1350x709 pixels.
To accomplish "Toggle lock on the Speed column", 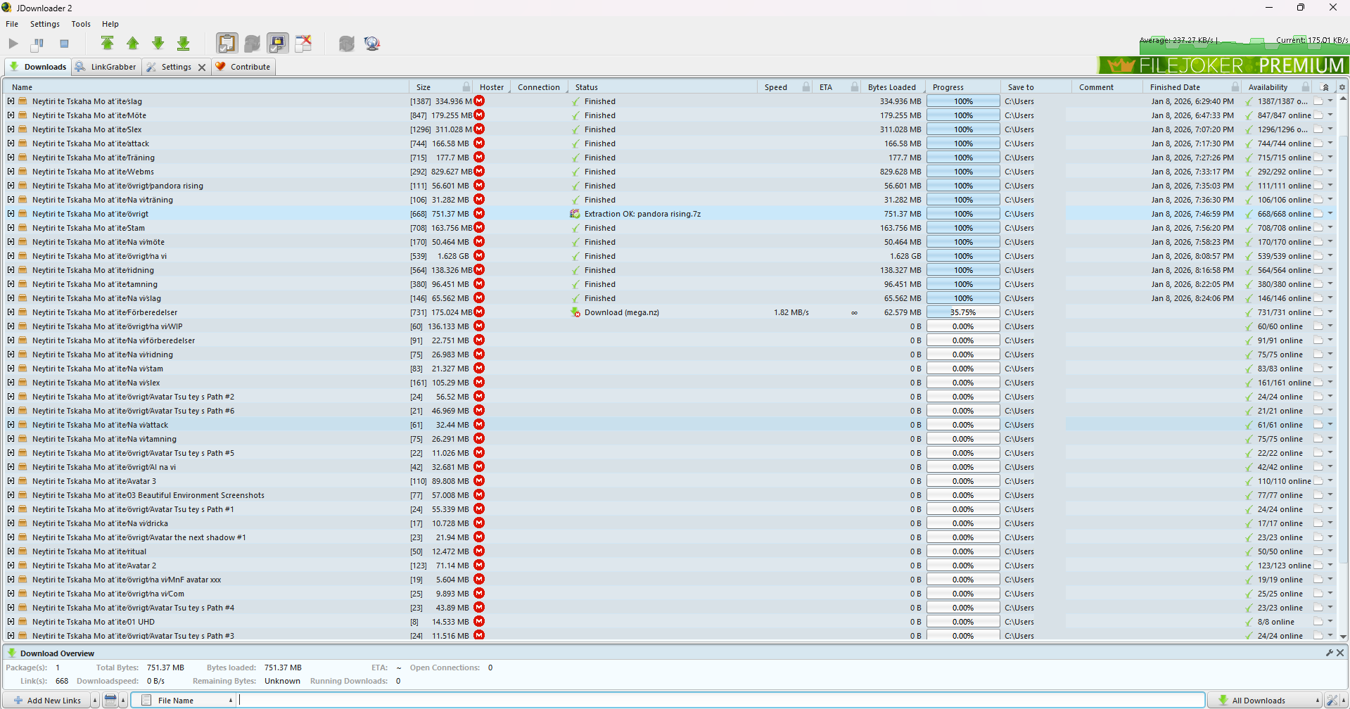I will pos(806,87).
